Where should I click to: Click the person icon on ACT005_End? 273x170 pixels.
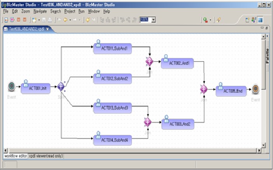point(220,86)
